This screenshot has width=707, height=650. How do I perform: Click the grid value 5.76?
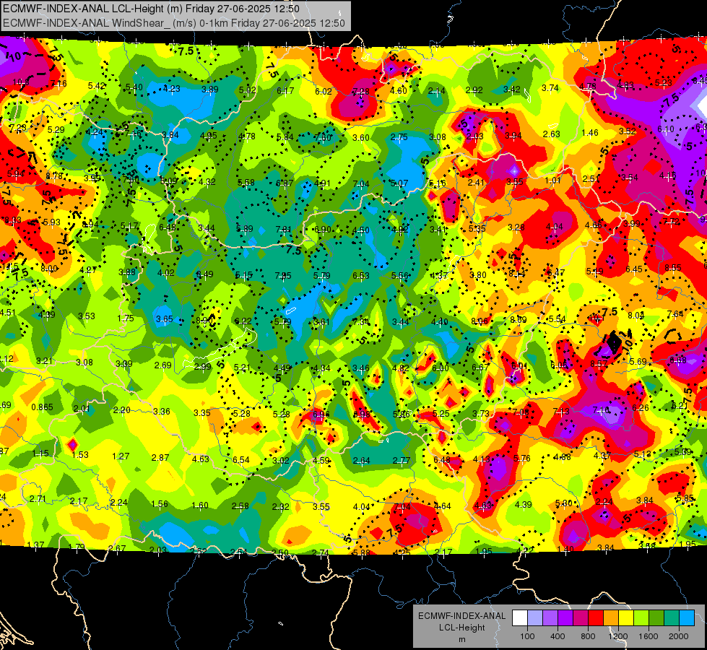pyautogui.click(x=521, y=459)
